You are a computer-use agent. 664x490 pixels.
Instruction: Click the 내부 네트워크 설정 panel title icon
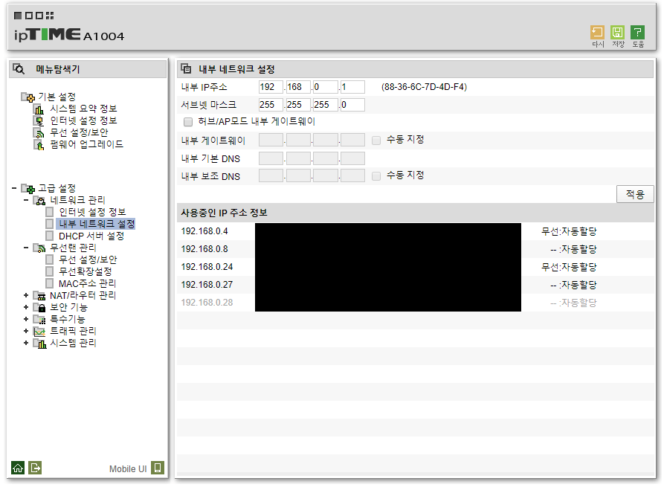click(x=186, y=68)
